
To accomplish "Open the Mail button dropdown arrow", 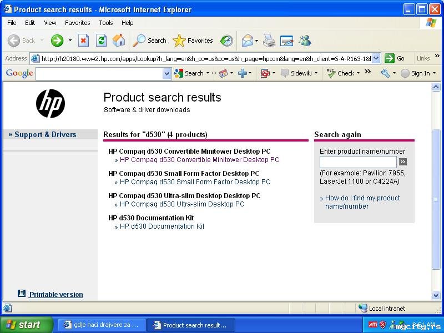I will tap(256, 41).
